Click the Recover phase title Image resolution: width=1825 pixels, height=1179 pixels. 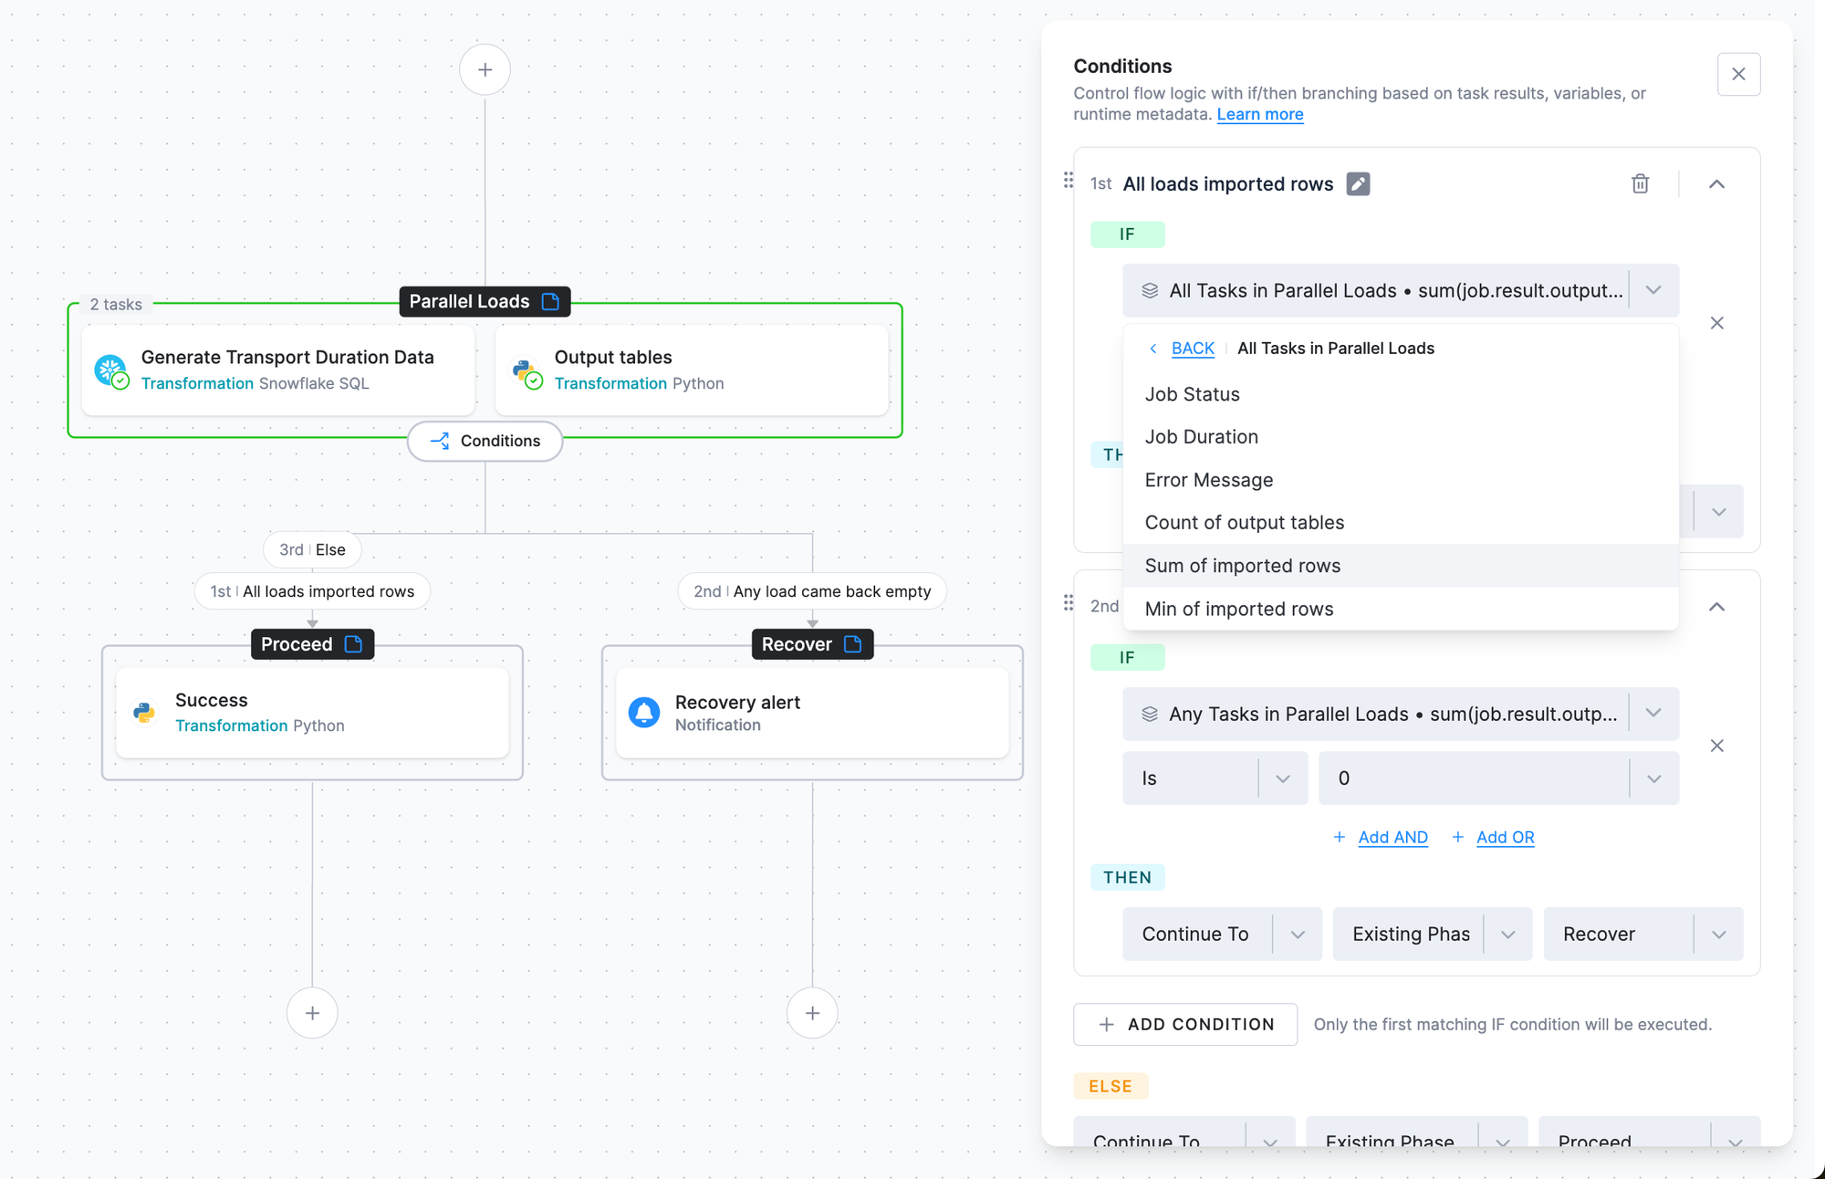(x=797, y=644)
